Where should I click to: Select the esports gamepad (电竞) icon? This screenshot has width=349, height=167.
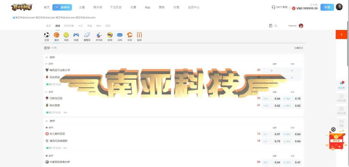(x=76, y=35)
